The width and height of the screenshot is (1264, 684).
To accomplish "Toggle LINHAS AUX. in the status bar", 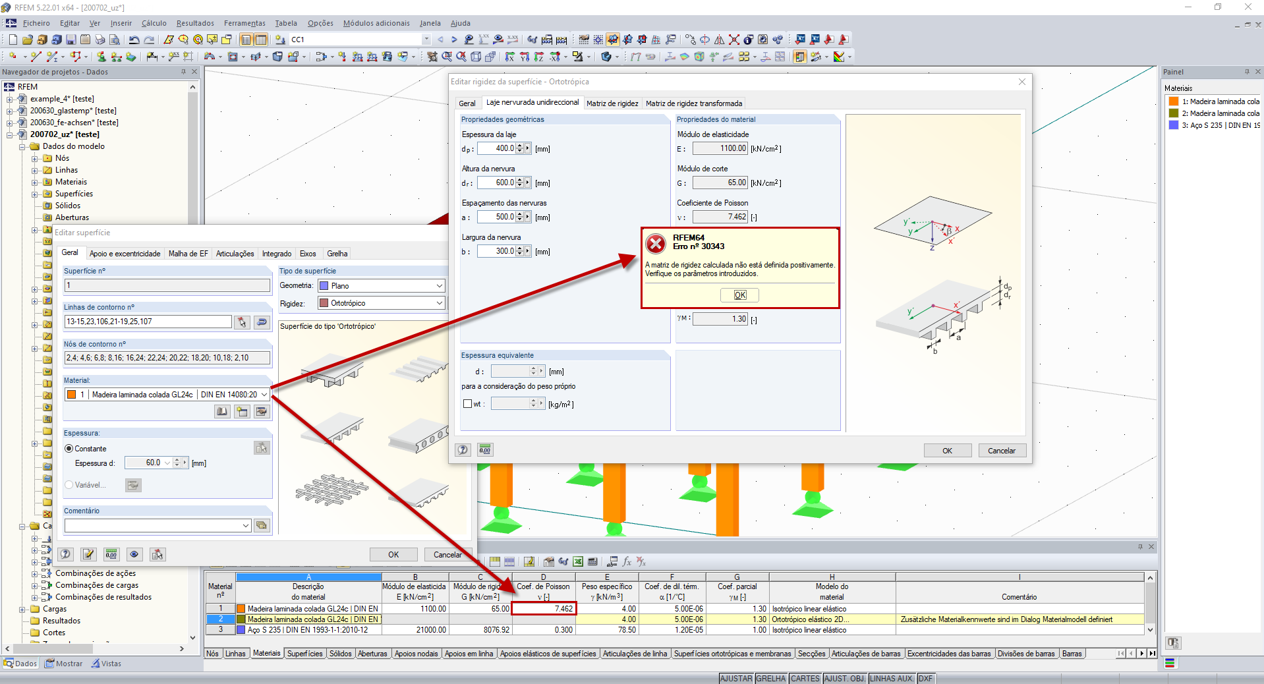I will click(892, 679).
